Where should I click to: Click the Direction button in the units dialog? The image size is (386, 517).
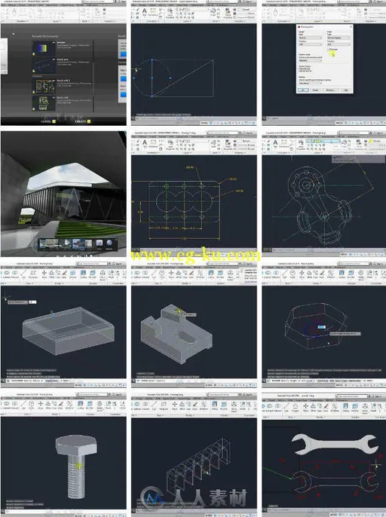(x=330, y=90)
